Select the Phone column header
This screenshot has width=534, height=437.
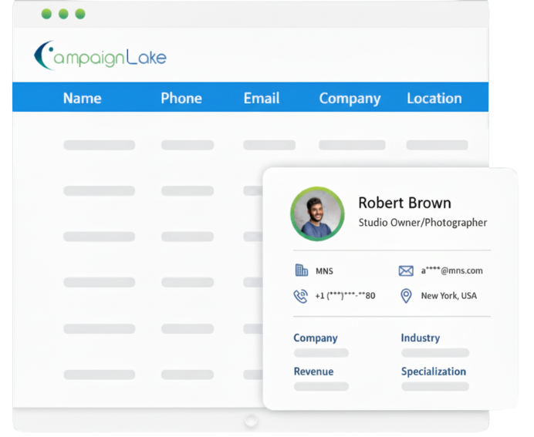pyautogui.click(x=181, y=98)
